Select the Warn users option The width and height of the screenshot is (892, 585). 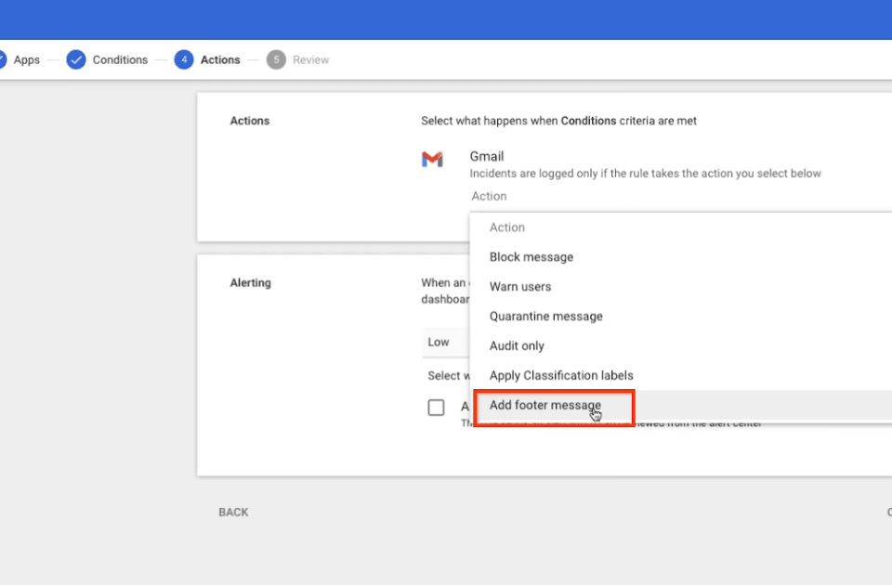tap(520, 287)
